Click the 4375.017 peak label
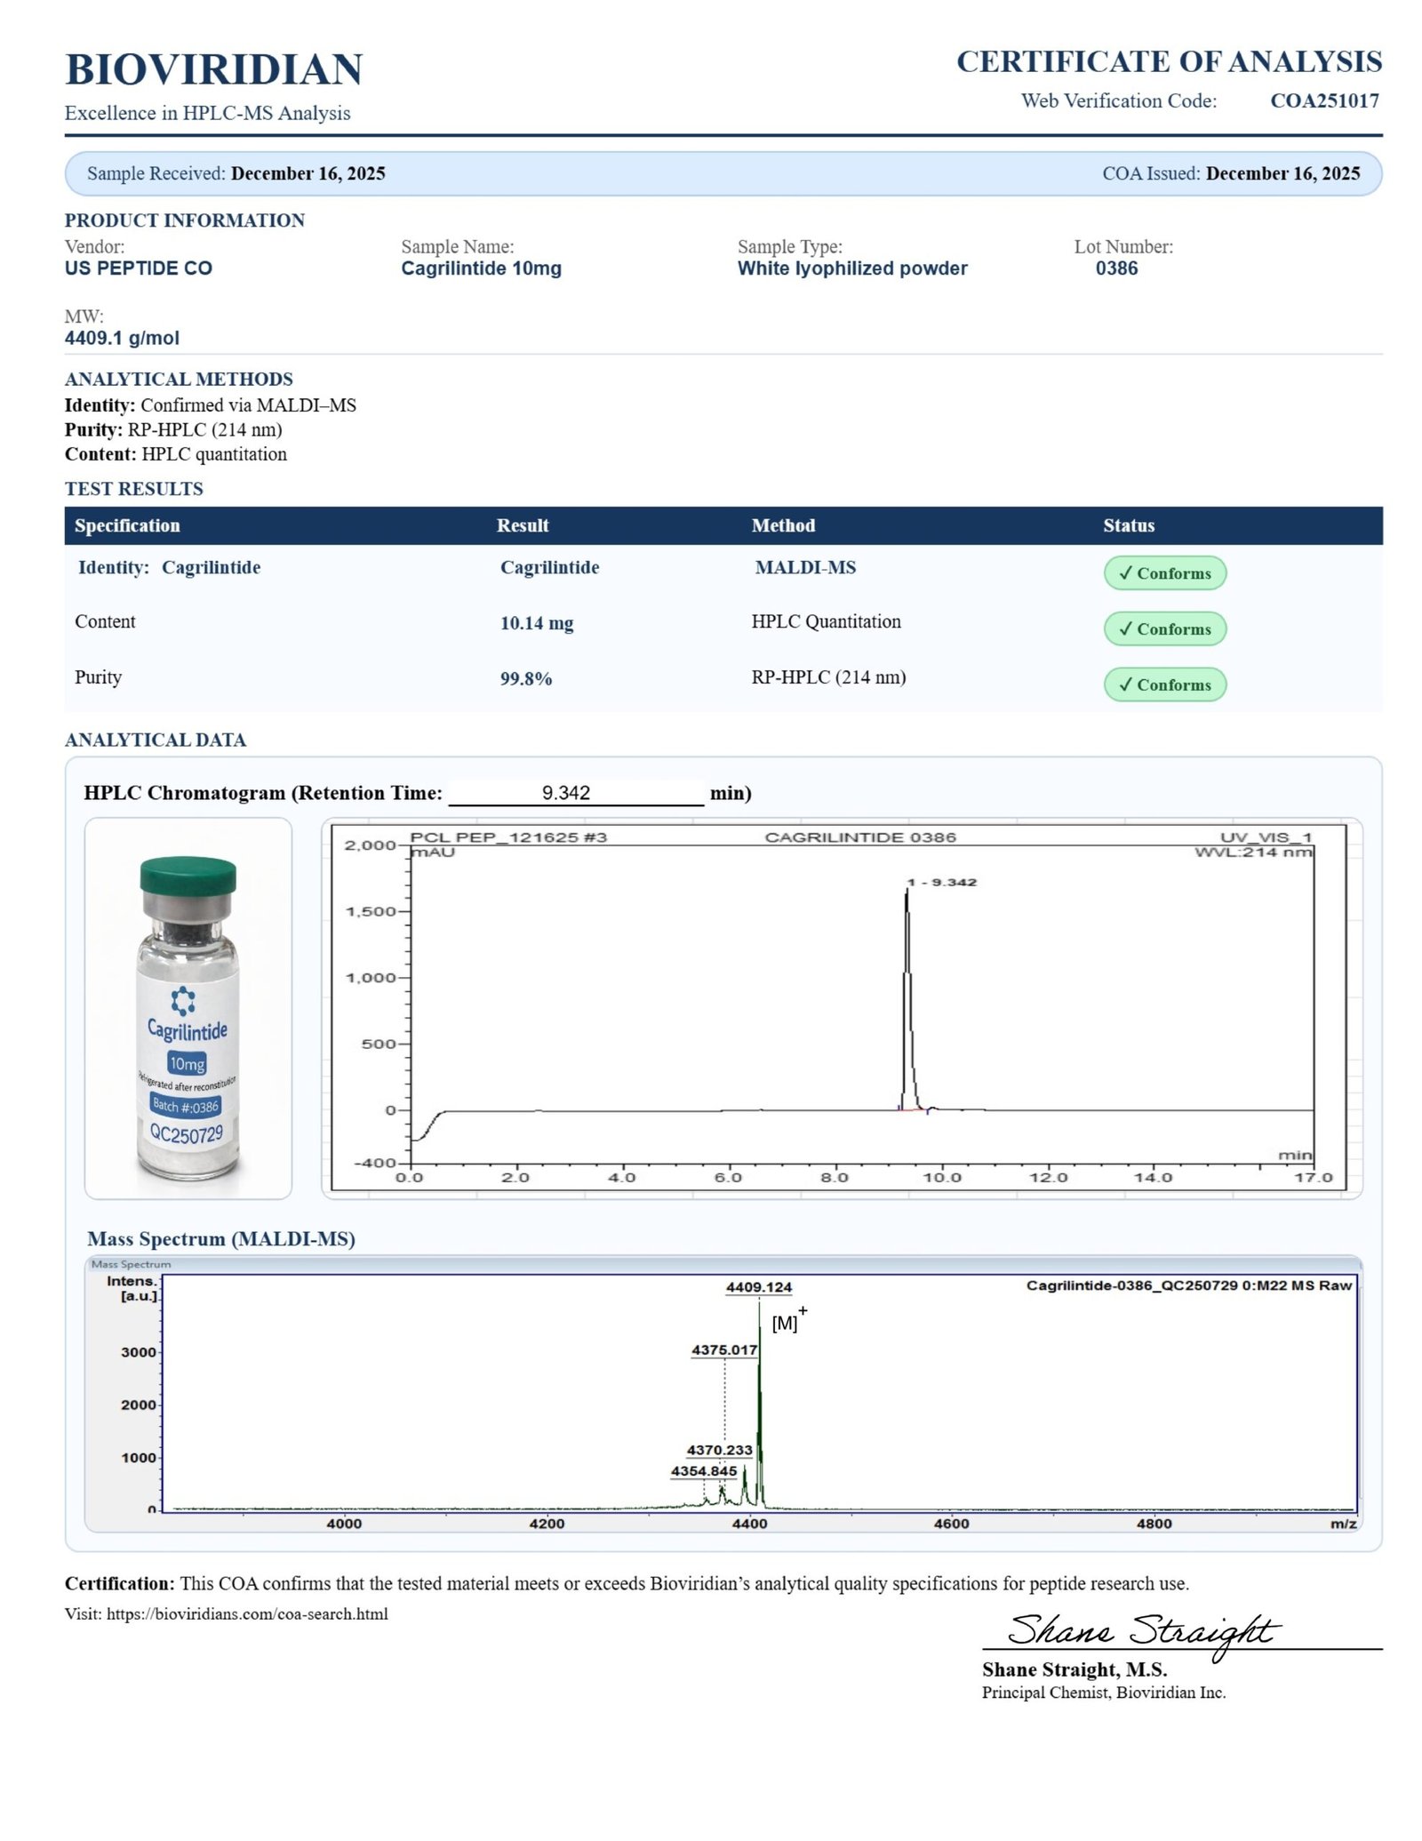 pos(724,1349)
